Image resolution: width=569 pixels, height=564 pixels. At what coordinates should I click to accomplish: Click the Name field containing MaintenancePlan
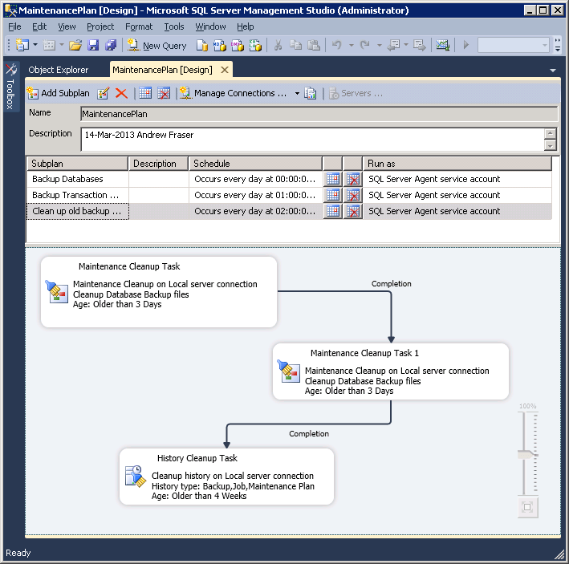(x=319, y=114)
